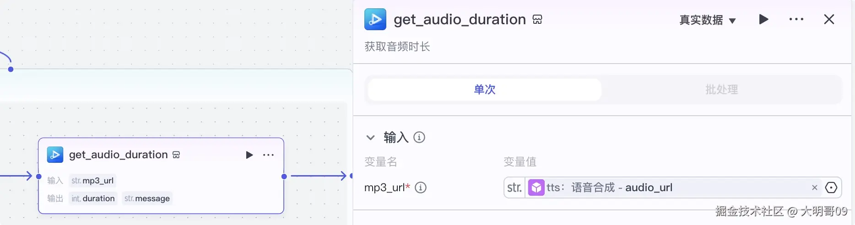855x225 pixels.
Task: Click the info icon next to 输入
Action: (419, 137)
